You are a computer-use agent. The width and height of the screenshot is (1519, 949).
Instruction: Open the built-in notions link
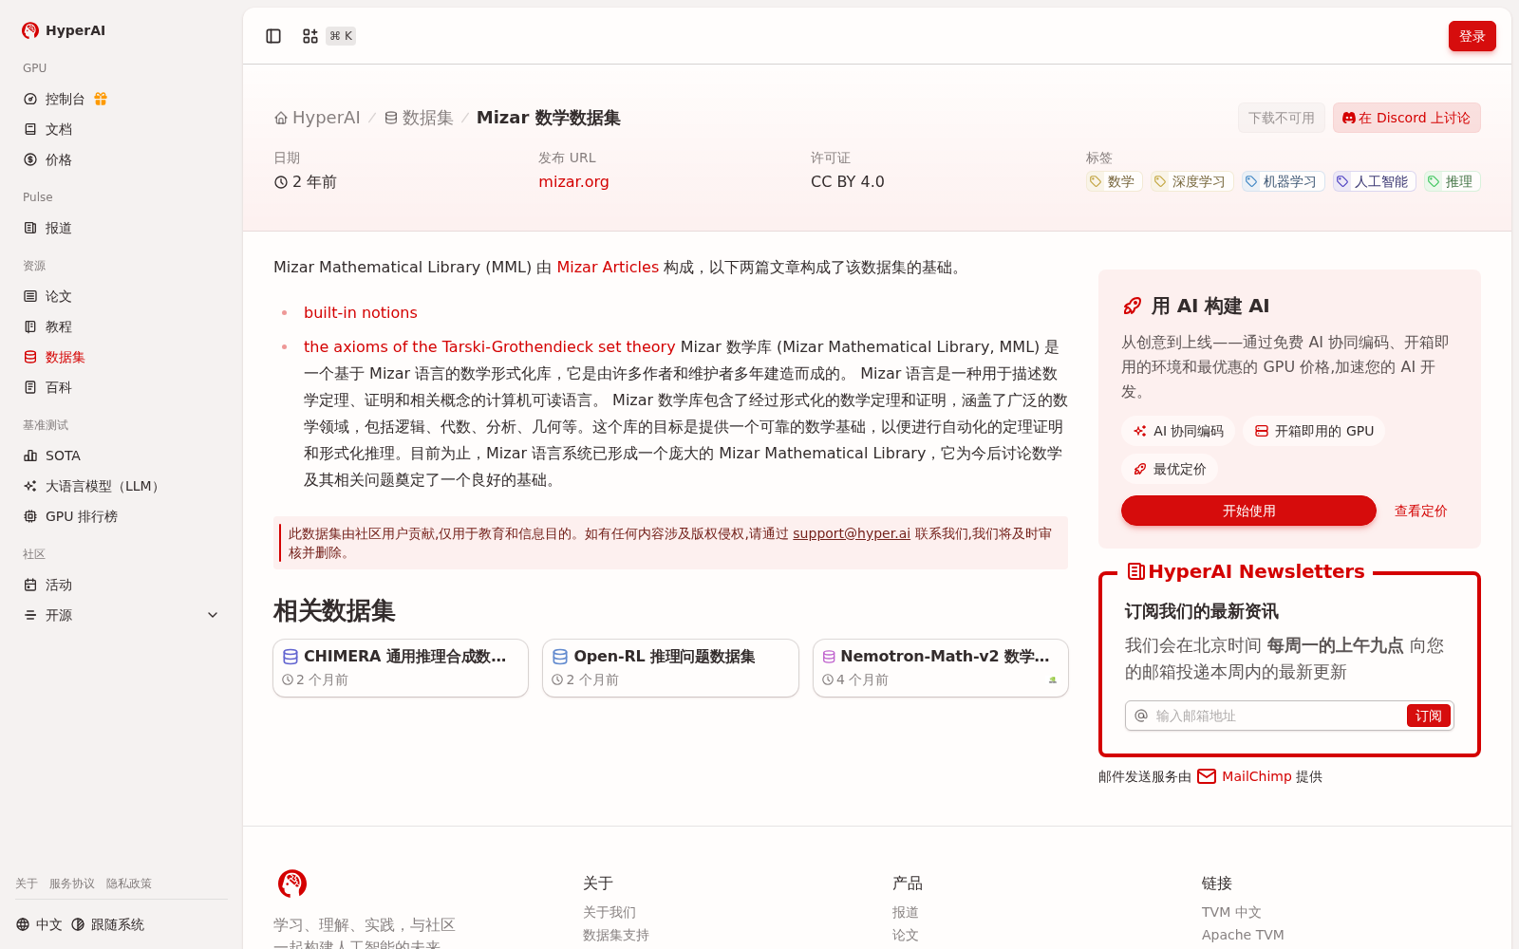pos(360,312)
